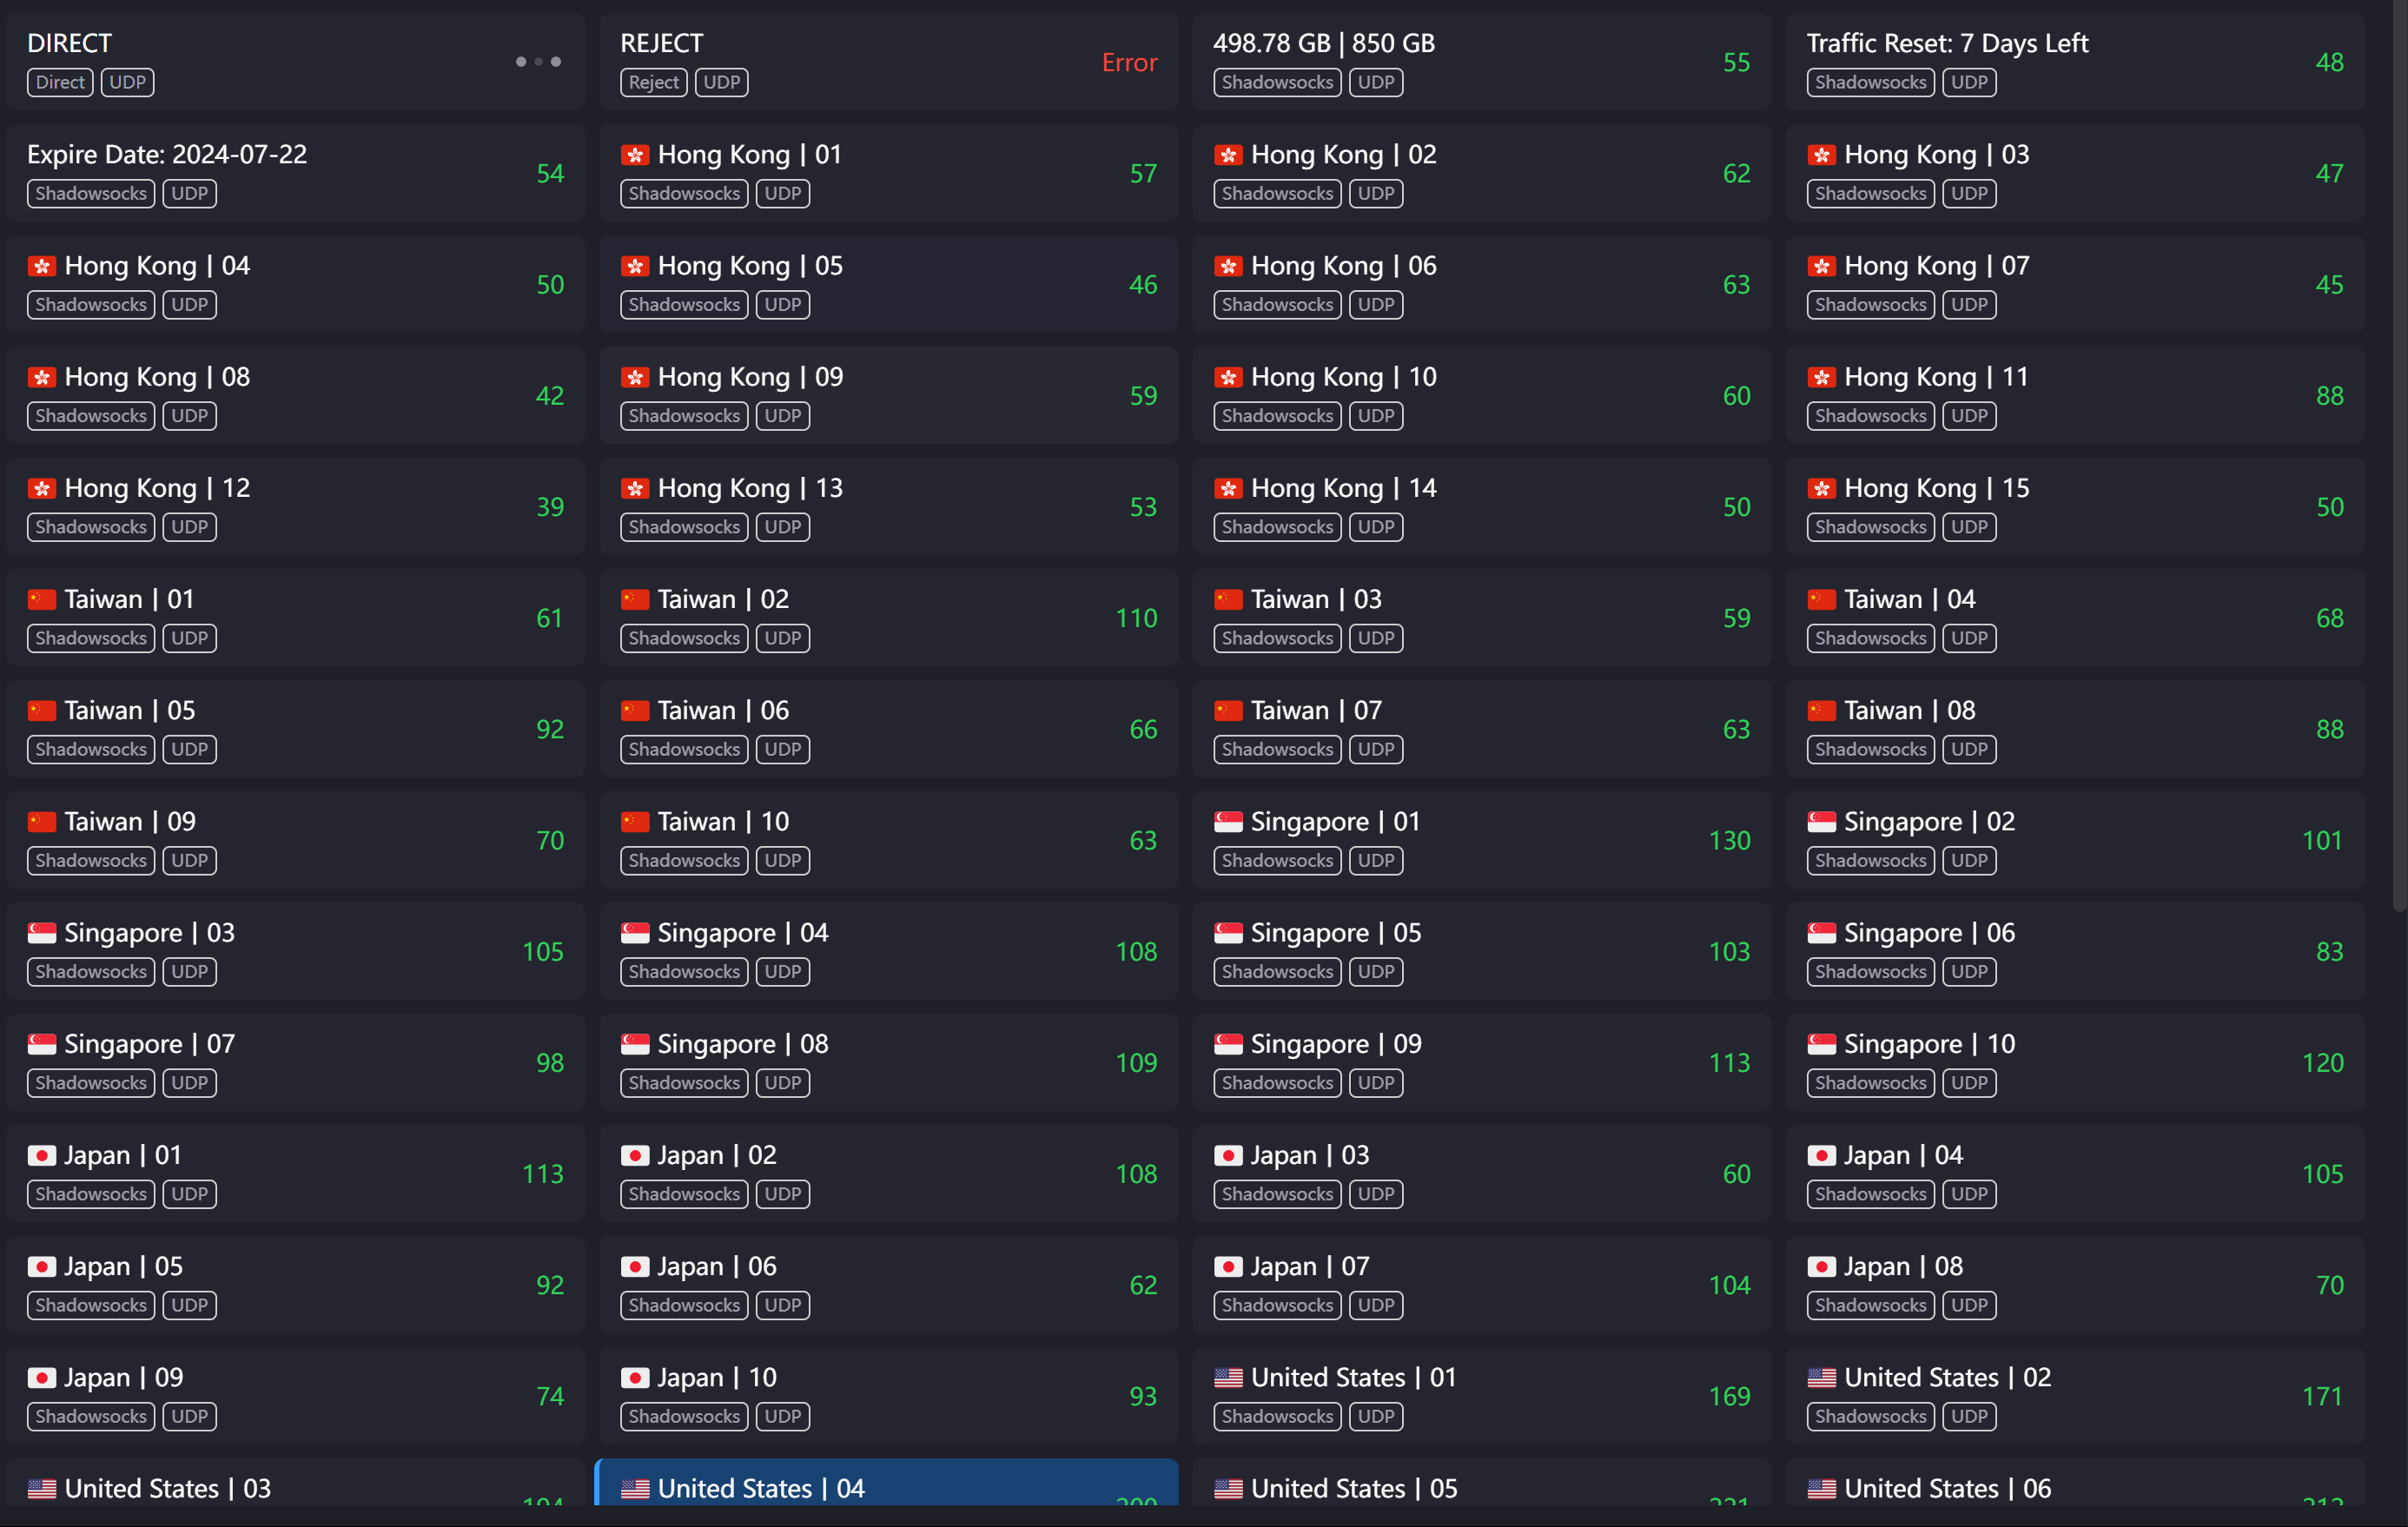Viewport: 2408px width, 1527px height.
Task: Click the United States | 01 flag icon
Action: 1228,1378
